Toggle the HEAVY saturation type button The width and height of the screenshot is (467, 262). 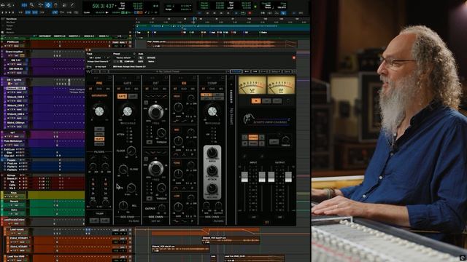pos(99,139)
